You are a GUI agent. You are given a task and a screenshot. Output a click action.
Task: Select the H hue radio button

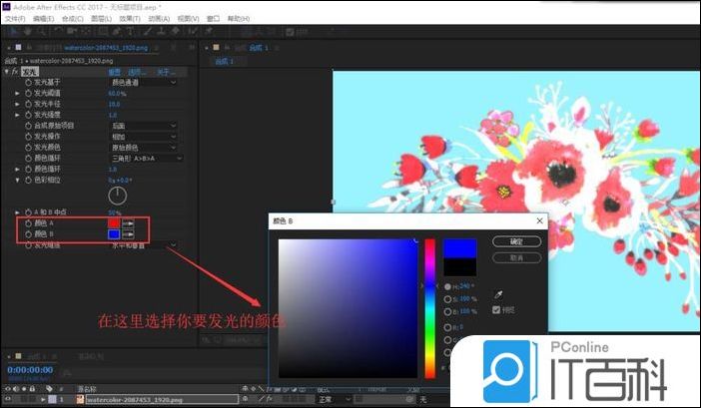[x=448, y=285]
